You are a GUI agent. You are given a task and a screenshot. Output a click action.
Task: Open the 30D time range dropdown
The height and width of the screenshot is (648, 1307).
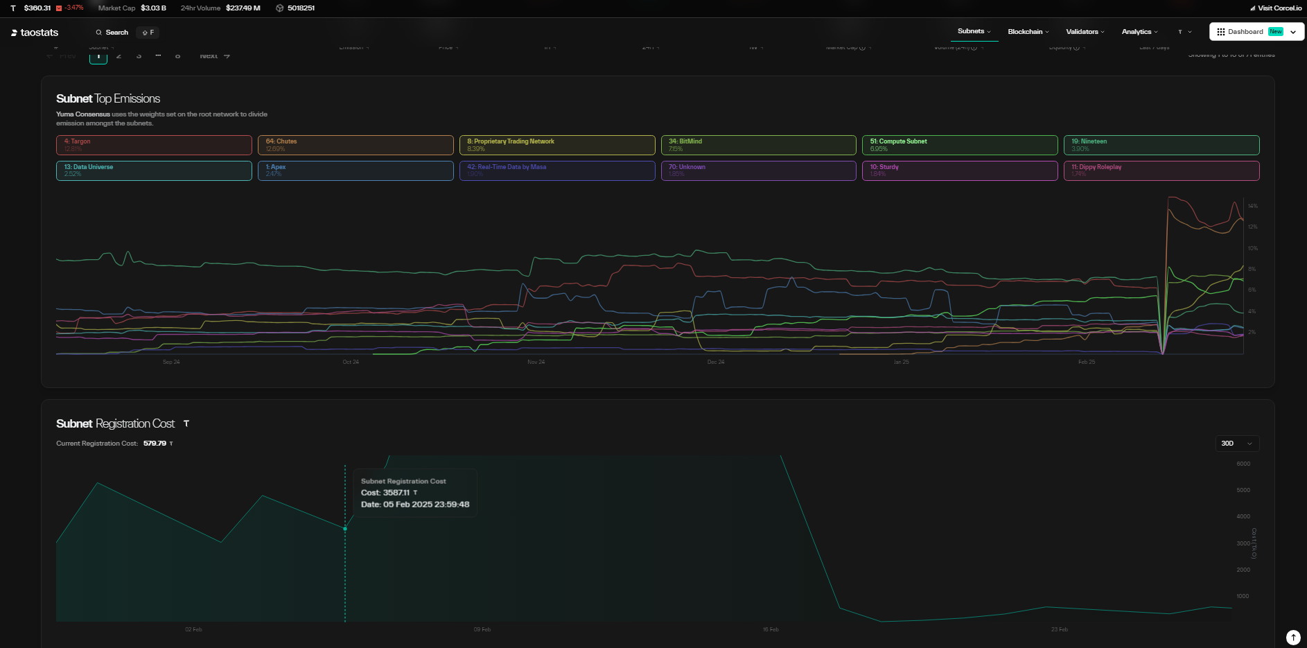pyautogui.click(x=1237, y=444)
